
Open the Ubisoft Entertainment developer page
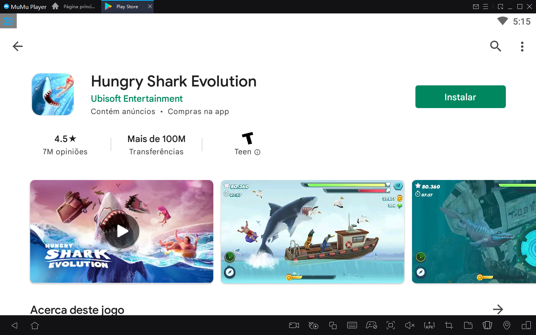click(x=137, y=98)
